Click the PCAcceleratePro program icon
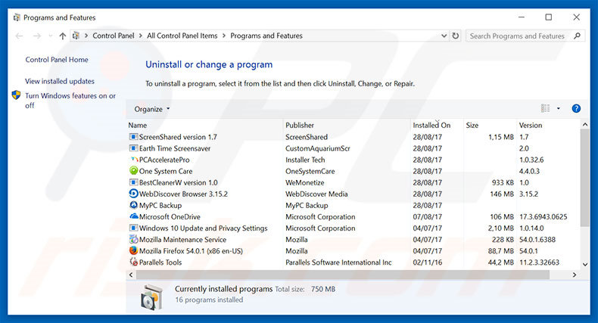The image size is (598, 323). click(133, 160)
